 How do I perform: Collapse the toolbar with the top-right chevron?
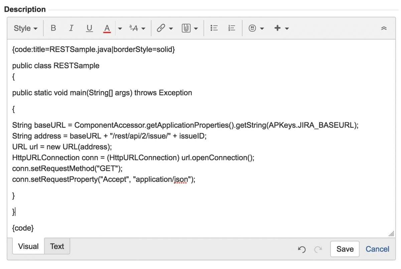(384, 28)
